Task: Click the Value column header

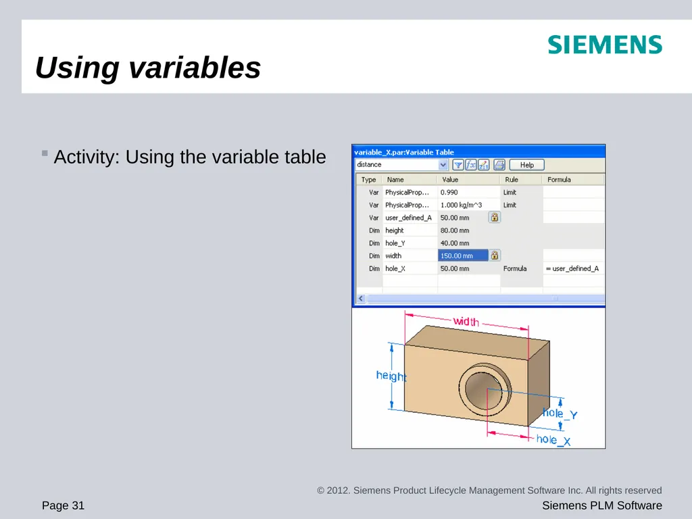Action: (x=468, y=180)
